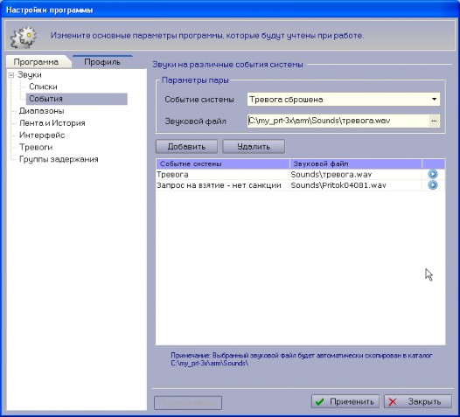Open the Событие системы dropdown

(x=434, y=100)
